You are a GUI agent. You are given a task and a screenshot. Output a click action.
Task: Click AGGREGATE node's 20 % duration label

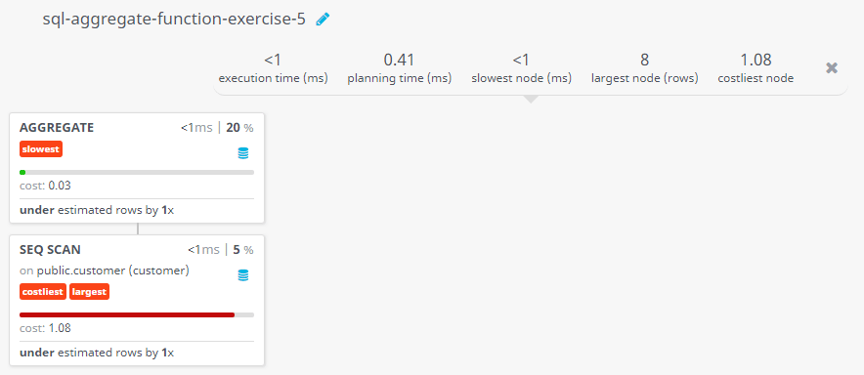(x=239, y=128)
